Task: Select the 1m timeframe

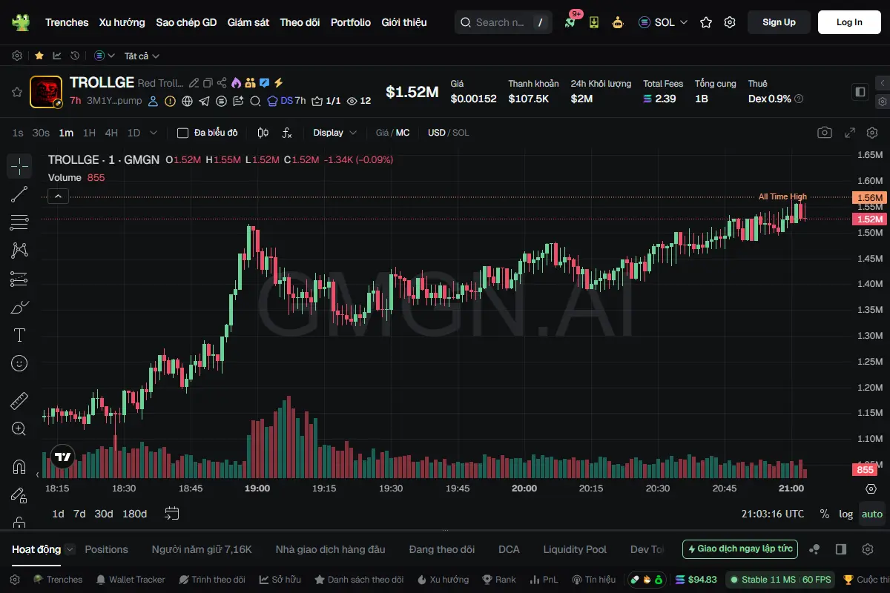Action: (x=66, y=133)
